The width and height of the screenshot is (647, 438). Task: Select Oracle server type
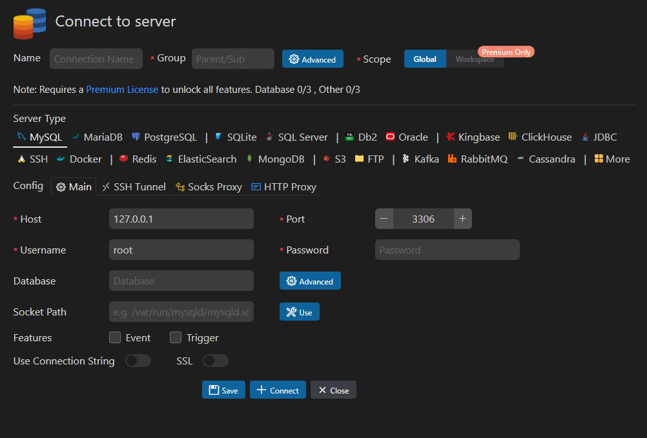407,137
